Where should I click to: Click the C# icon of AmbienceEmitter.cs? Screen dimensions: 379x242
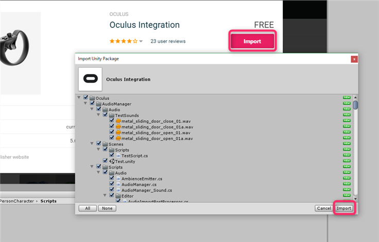(118, 179)
